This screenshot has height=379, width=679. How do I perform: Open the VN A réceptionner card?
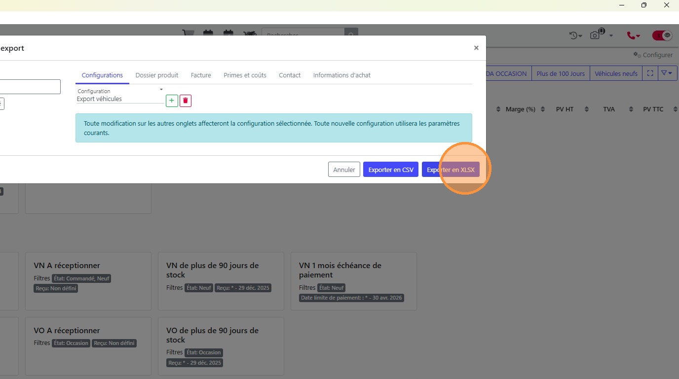(x=88, y=281)
